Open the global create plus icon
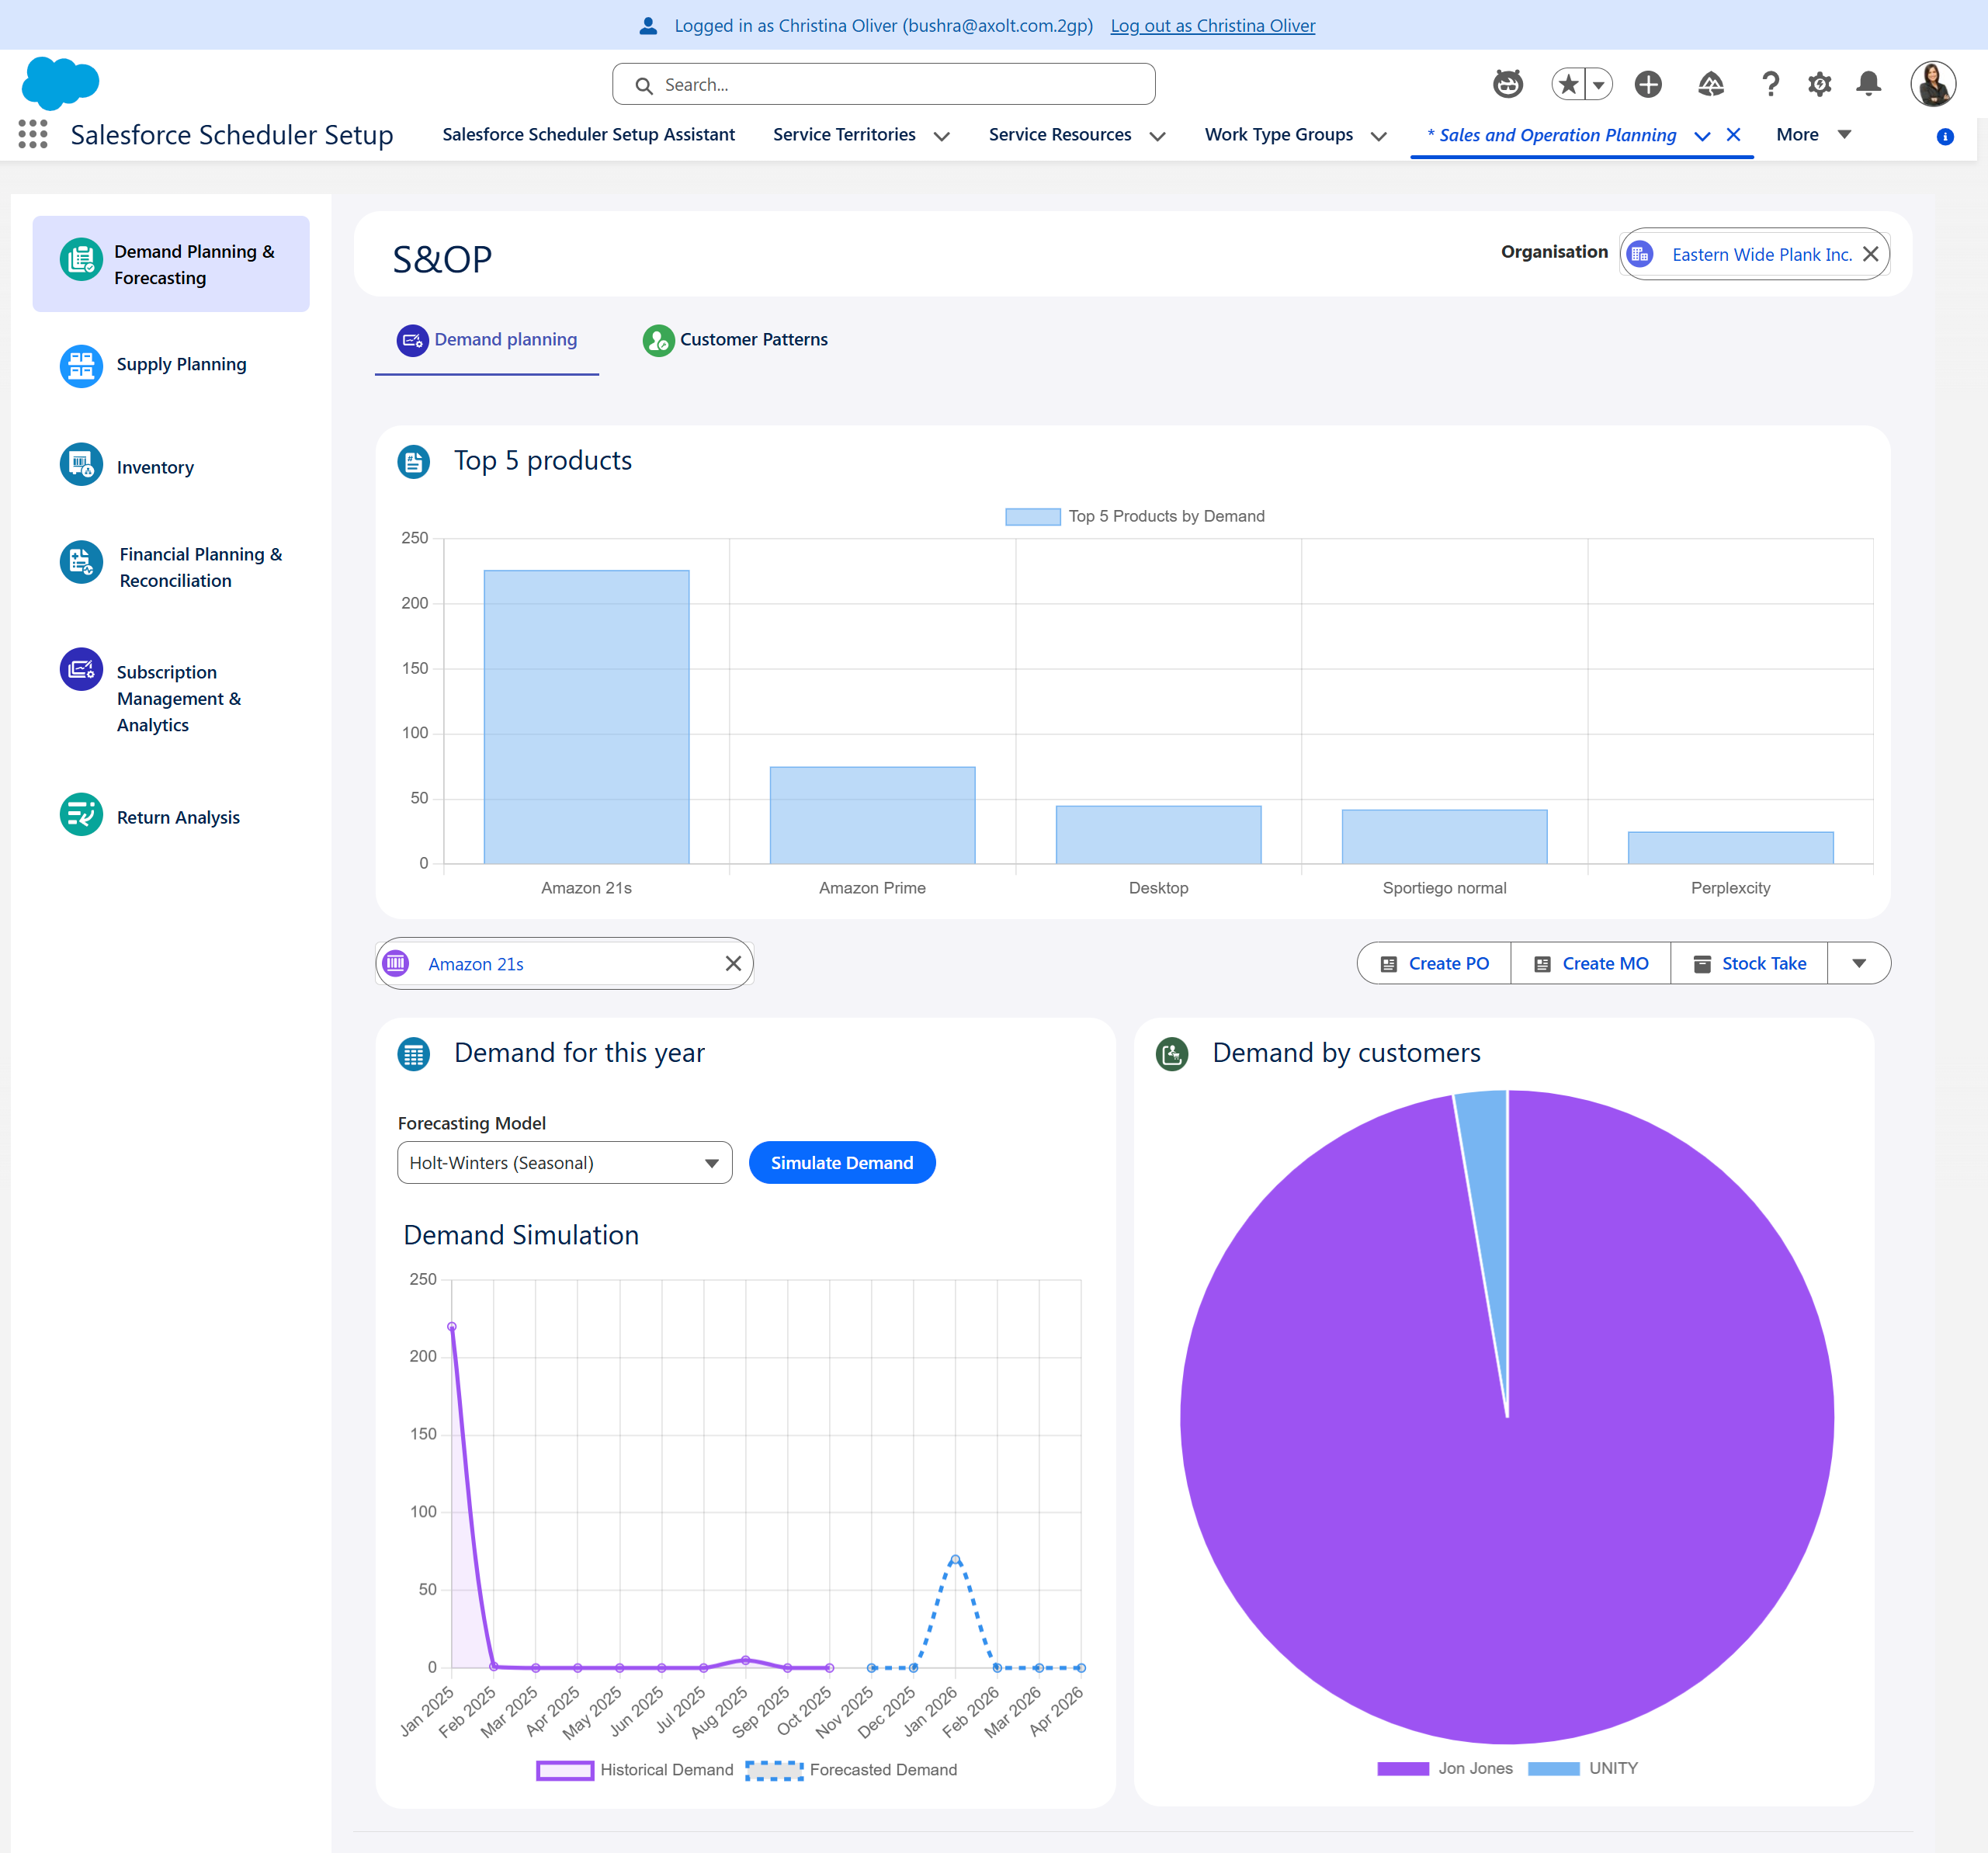Viewport: 1988px width, 1853px height. pyautogui.click(x=1648, y=84)
